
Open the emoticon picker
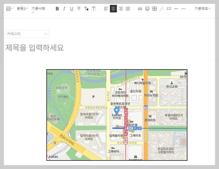pyautogui.click(x=147, y=9)
